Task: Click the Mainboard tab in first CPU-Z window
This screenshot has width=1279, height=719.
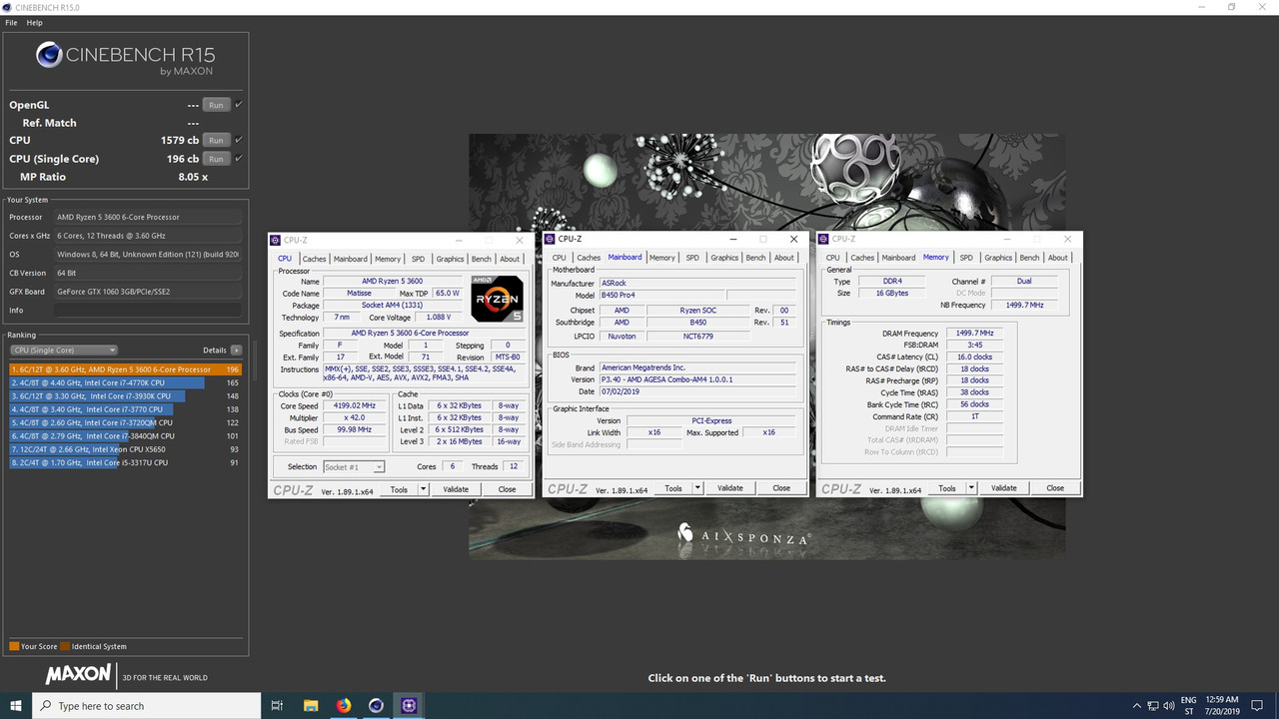Action: coord(351,259)
